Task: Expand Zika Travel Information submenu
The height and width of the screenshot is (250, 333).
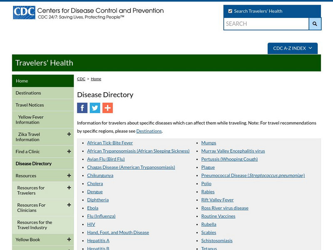Action: click(x=69, y=134)
